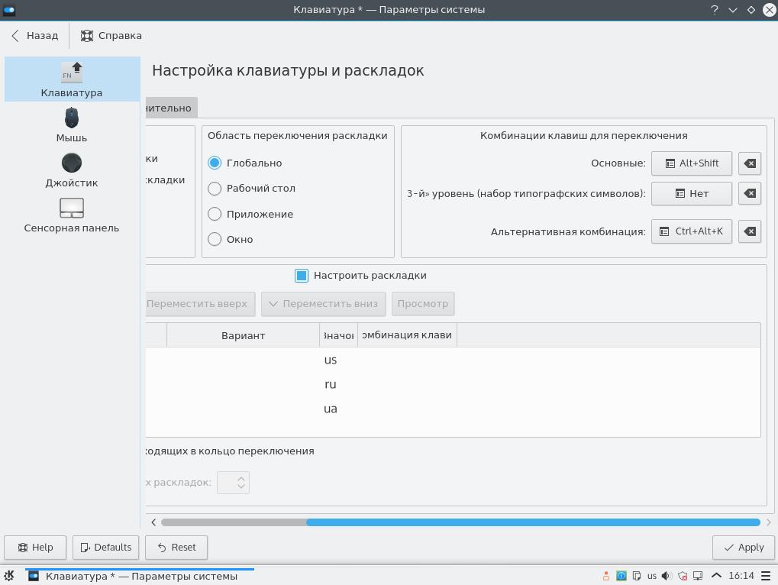This screenshot has width=778, height=585.
Task: Go back using the Back button
Action: pos(35,36)
